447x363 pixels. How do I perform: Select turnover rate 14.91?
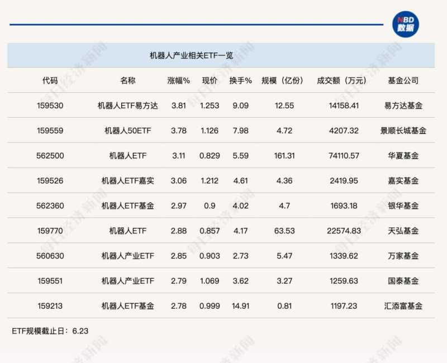click(x=241, y=306)
